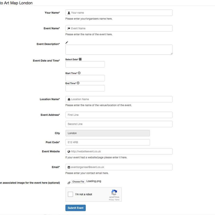Click the pencil icon above Event Description
Screen dimensions: 215x215
[x=67, y=42]
